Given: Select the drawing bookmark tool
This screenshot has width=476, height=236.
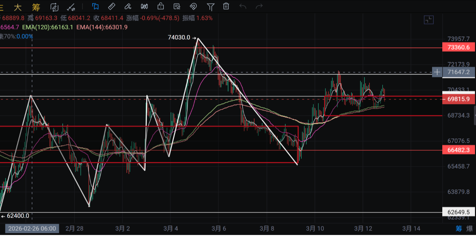Looking at the screenshot, I should coord(95,6).
